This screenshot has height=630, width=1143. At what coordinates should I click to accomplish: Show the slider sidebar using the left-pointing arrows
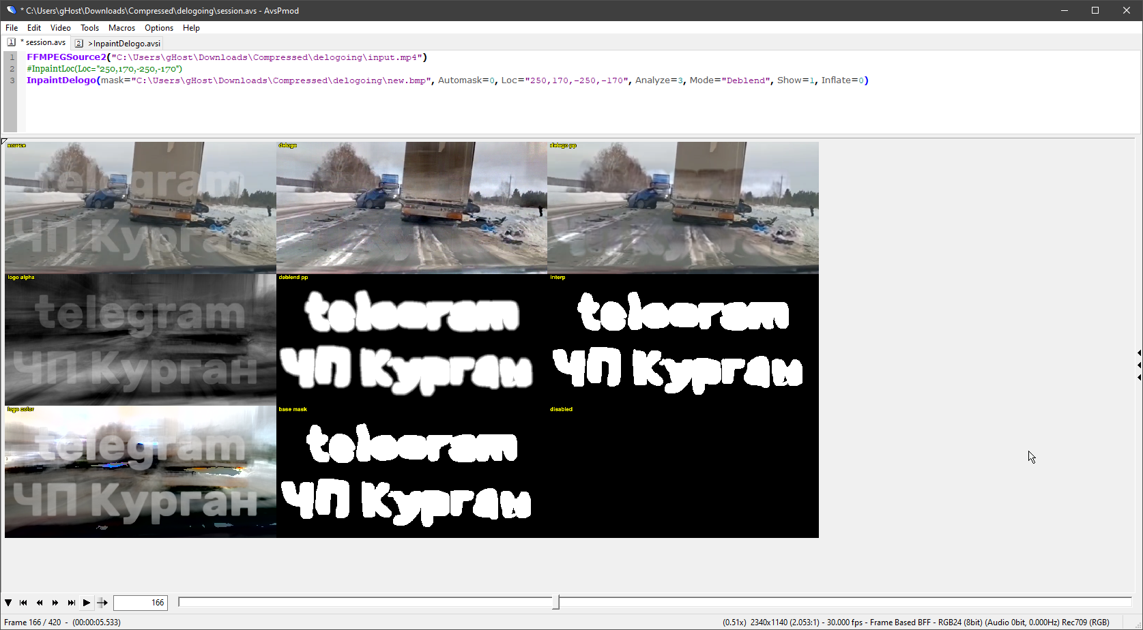(x=1139, y=365)
